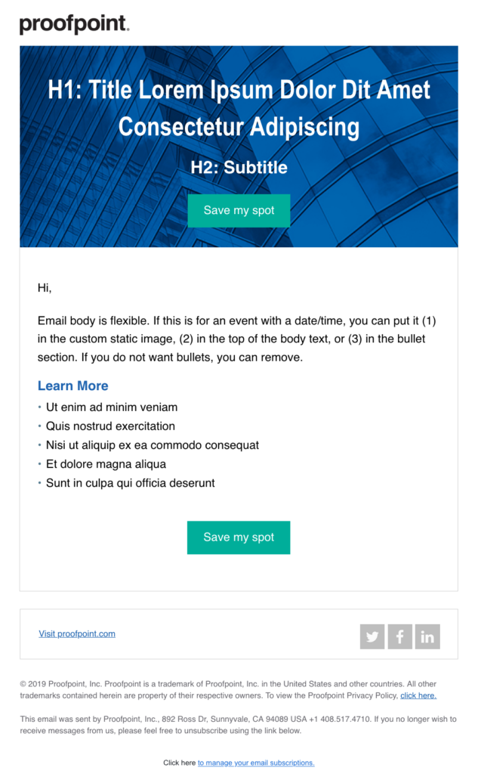Click the 2019 Proofpoint copyright paragraph
Screen dimensions: 478x774
point(228,689)
